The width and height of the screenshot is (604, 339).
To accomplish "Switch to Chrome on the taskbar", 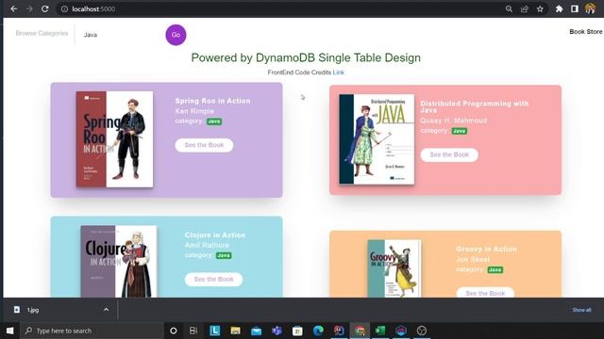I will (x=360, y=331).
